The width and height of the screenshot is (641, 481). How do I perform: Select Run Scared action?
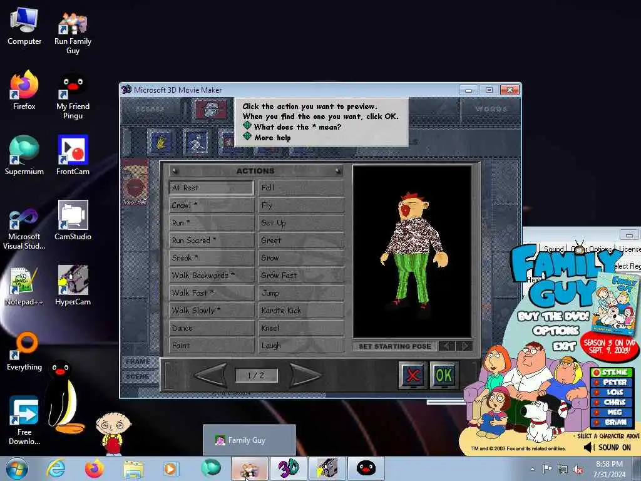pos(212,240)
